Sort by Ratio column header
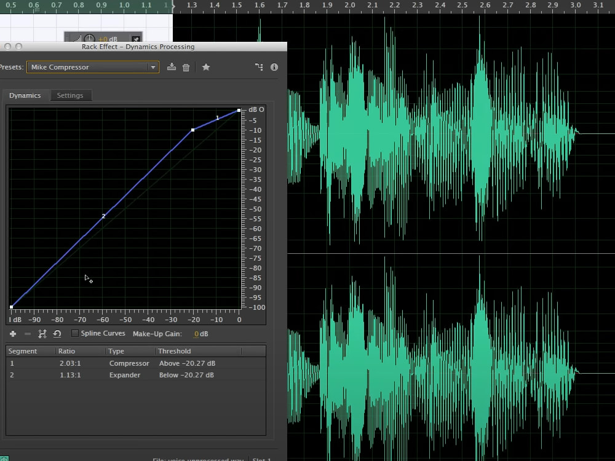 81,351
